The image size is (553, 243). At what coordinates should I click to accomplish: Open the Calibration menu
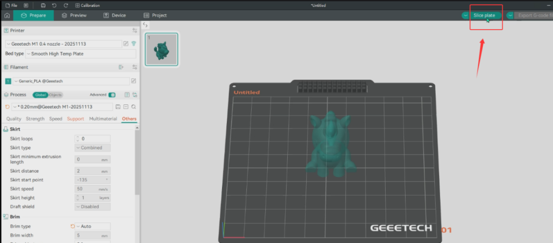pyautogui.click(x=87, y=5)
